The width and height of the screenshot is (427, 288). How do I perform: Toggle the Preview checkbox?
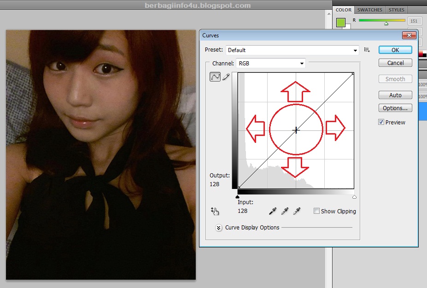pyautogui.click(x=381, y=122)
